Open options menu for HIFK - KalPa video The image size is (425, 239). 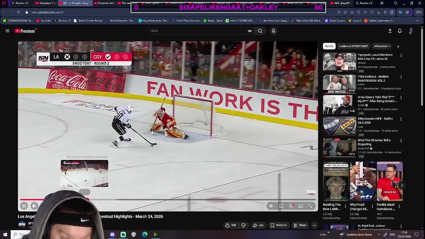[401, 119]
